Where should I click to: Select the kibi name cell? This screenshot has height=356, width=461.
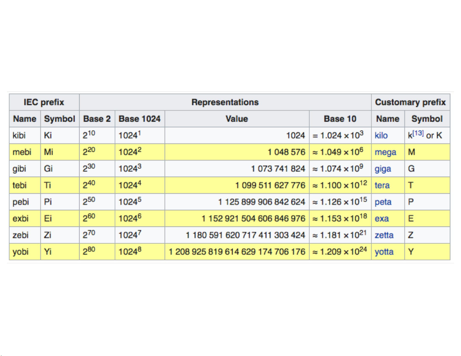tap(19, 135)
